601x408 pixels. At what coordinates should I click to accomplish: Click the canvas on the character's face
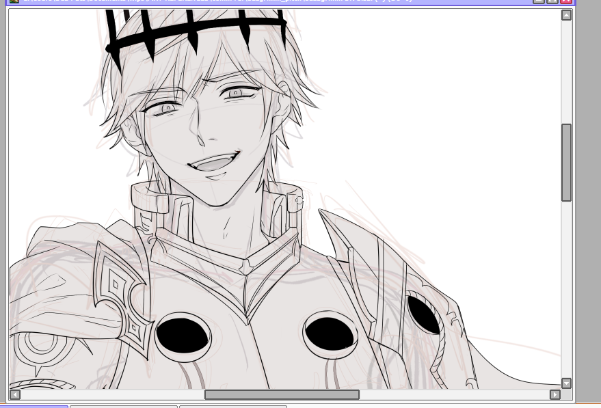[x=198, y=123]
